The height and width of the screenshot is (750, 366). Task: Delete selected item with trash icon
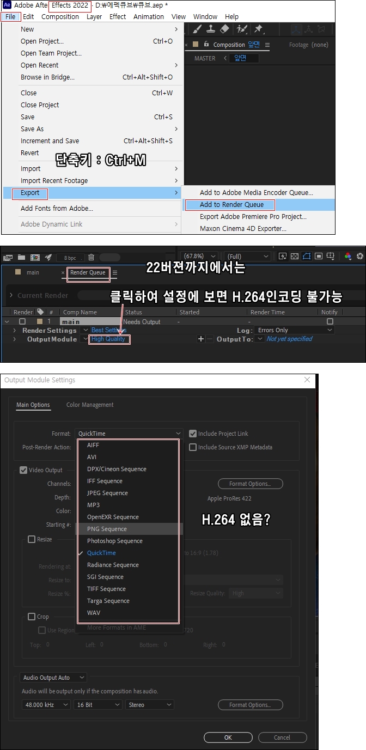(91, 257)
